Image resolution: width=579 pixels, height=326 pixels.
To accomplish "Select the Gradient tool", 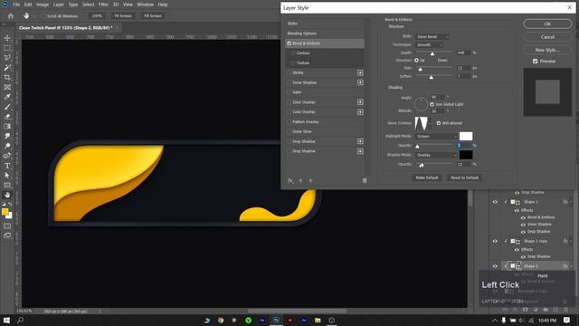I will 7,127.
